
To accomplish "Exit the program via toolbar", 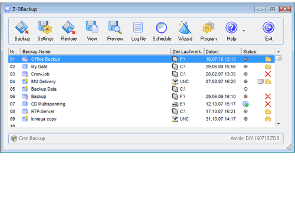I will (268, 31).
